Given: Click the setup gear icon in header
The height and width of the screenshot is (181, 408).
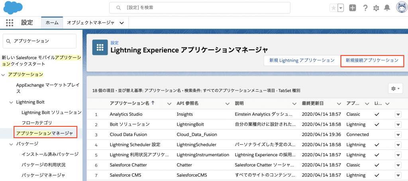Looking at the screenshot, I should click(376, 8).
